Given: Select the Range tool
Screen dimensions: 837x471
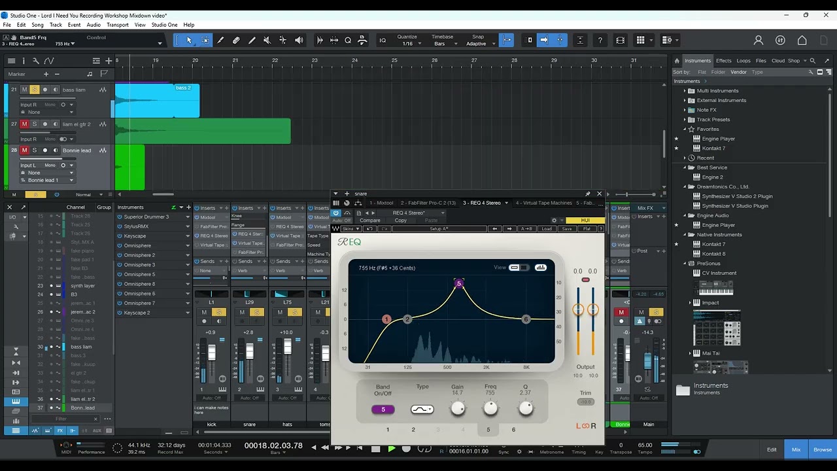Looking at the screenshot, I should coord(205,41).
